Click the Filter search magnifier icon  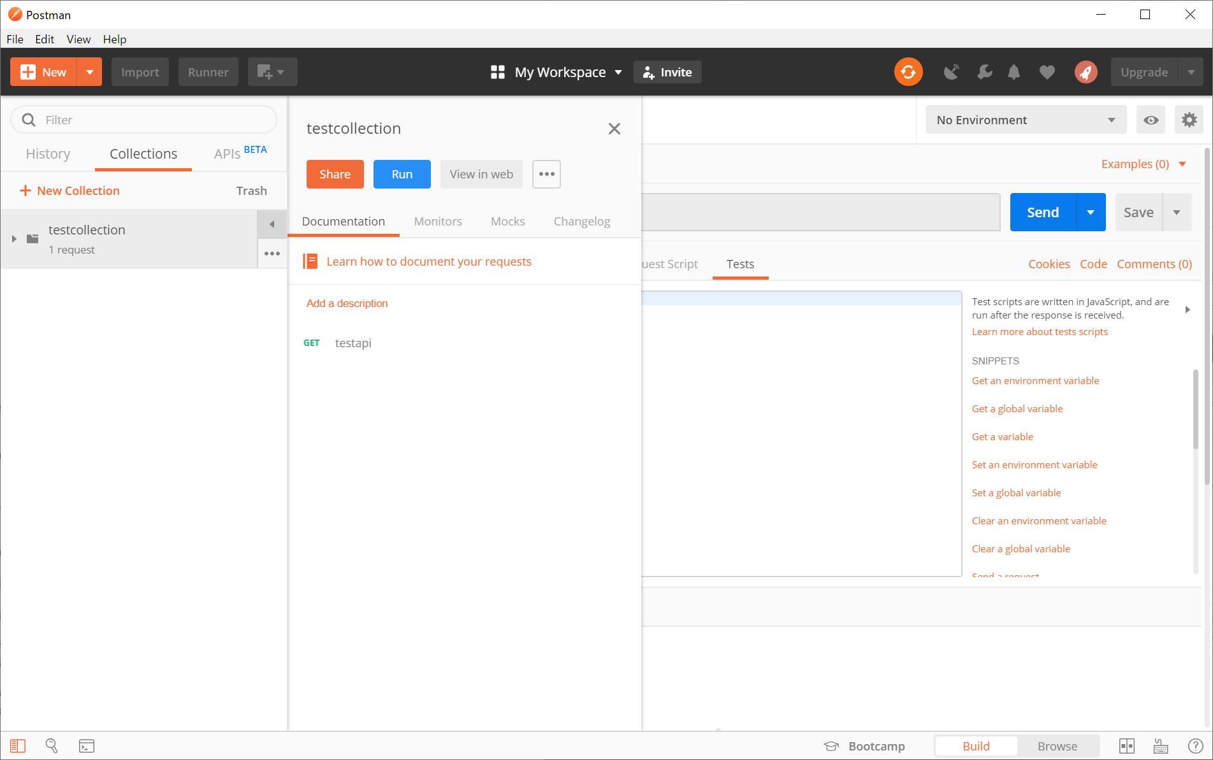pyautogui.click(x=29, y=120)
